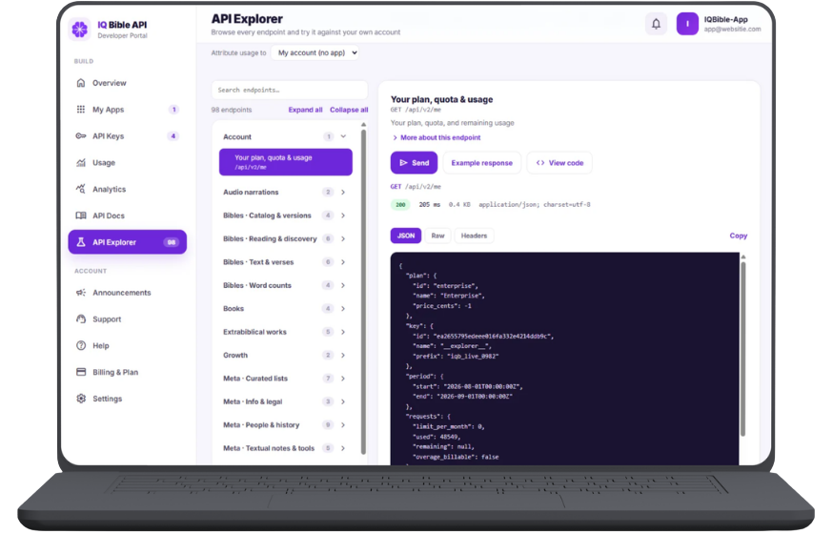This screenshot has height=534, width=833.
Task: Click the Send arrow icon
Action: pos(404,163)
